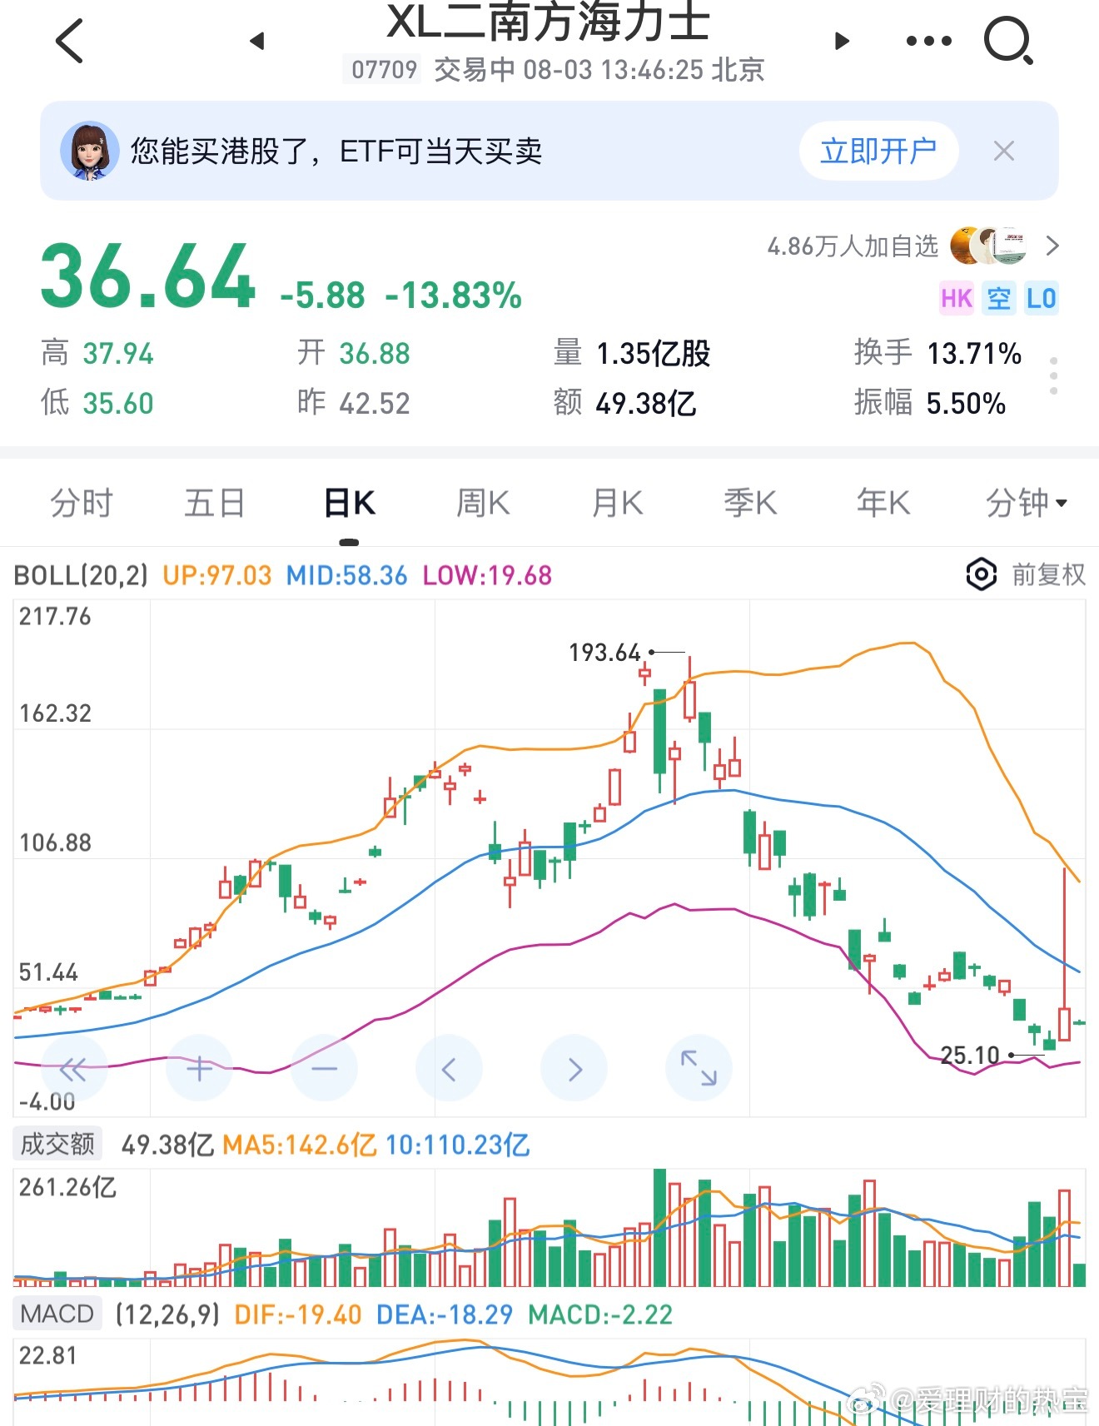
Task: Select the 日K daily chart tab
Action: point(350,503)
